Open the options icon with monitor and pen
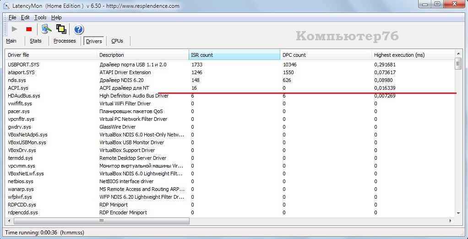This screenshot has height=239, width=468. pos(45,29)
